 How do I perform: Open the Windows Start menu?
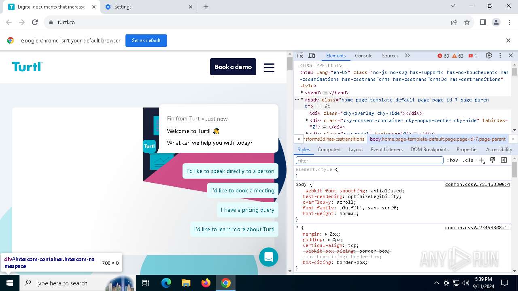10,283
